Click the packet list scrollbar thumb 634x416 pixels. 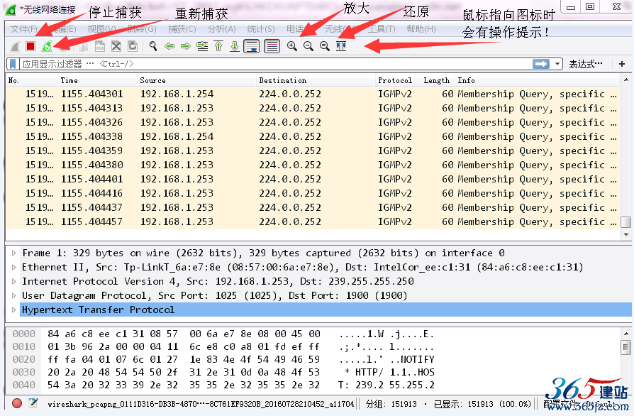point(626,222)
